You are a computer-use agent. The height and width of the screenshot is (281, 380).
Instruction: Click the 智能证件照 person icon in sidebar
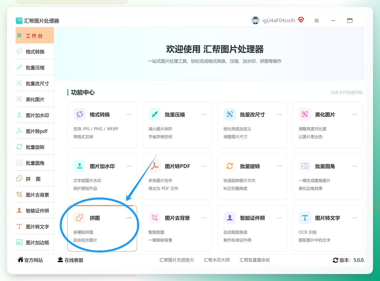click(19, 210)
